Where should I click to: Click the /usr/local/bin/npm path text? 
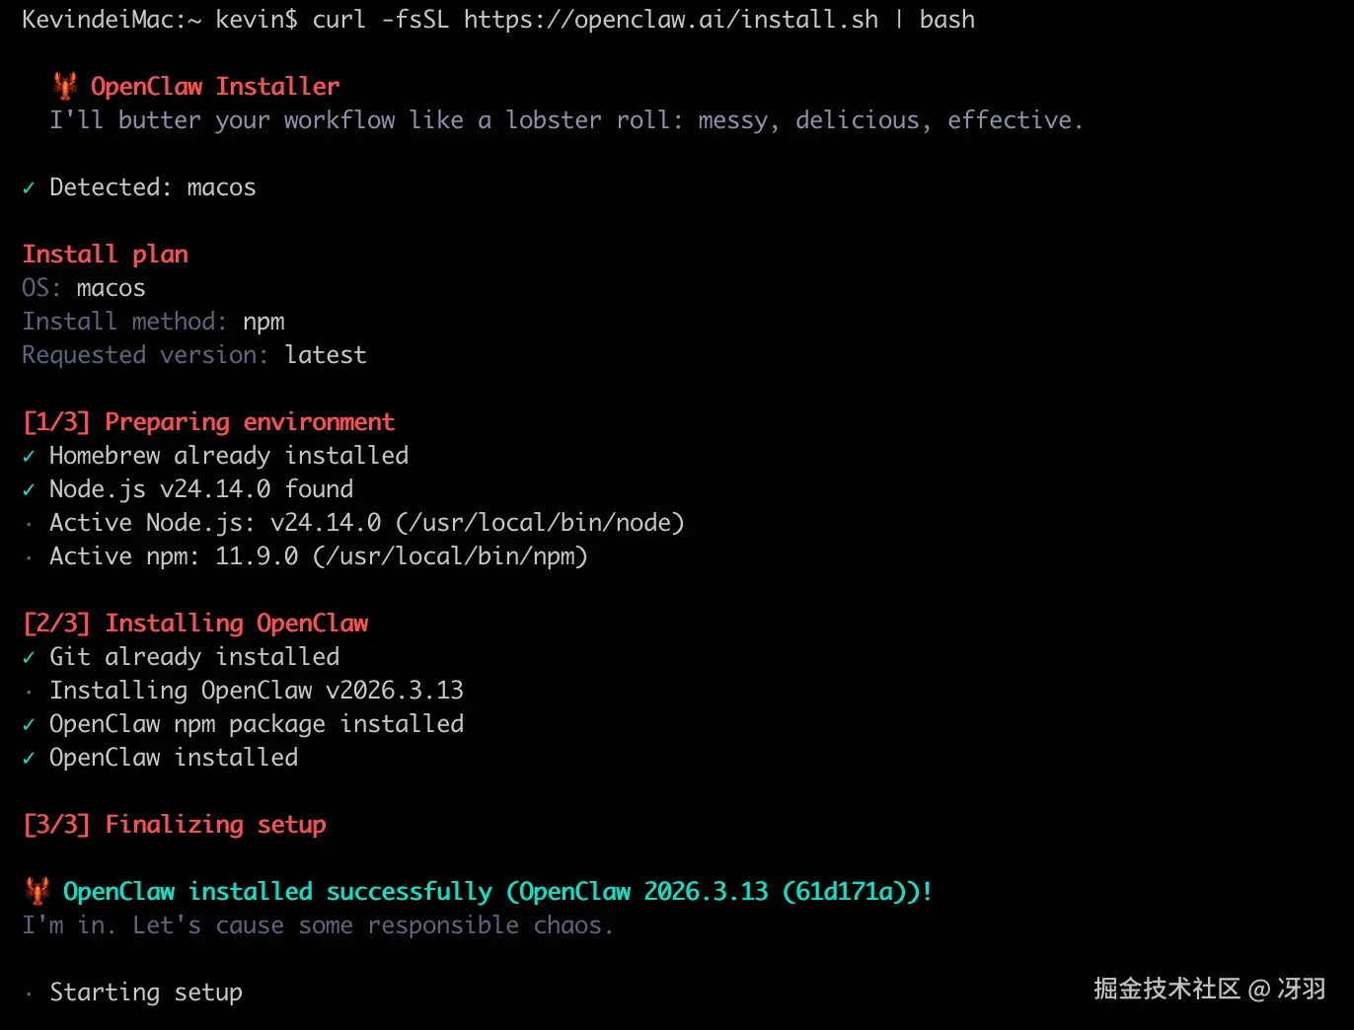click(x=450, y=556)
